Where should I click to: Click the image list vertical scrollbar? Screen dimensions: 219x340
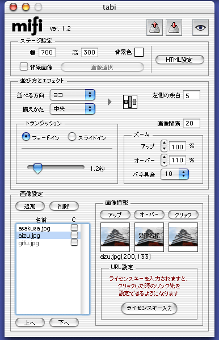tap(85, 269)
